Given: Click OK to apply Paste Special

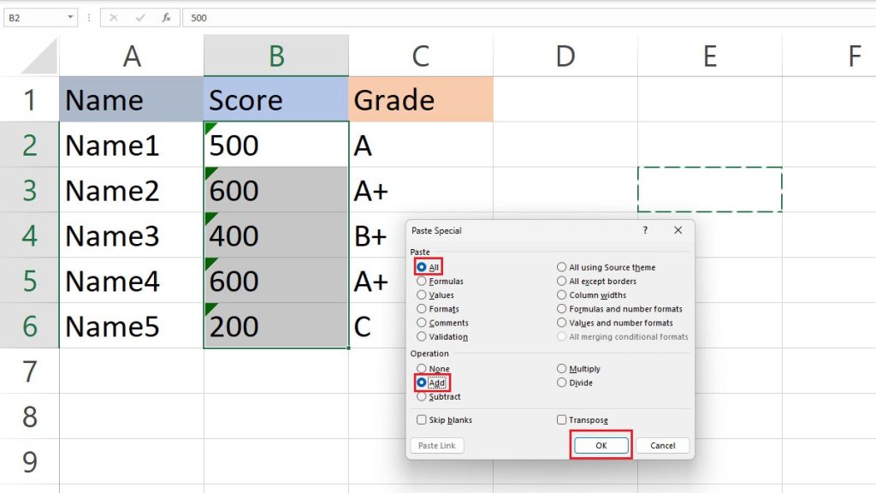Looking at the screenshot, I should (601, 445).
